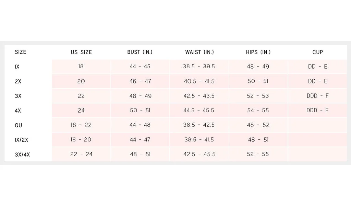Image resolution: width=351 pixels, height=206 pixels.
Task: Select the 40.5 - 41.5 waist cell
Action: [x=199, y=81]
